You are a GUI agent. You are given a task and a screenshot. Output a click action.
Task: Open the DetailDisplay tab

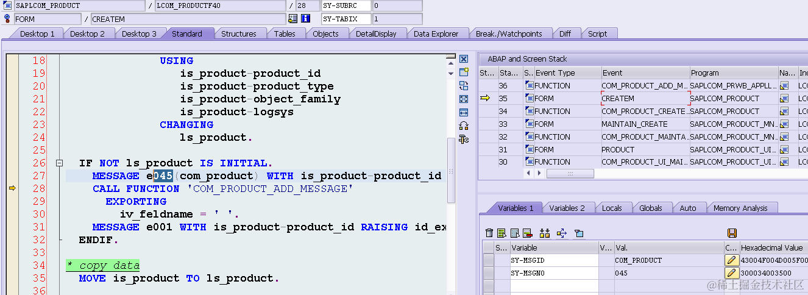(x=376, y=34)
